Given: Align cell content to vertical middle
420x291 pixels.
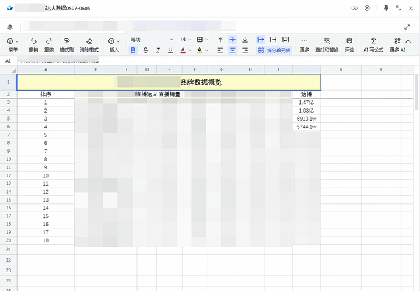Looking at the screenshot, I should click(x=233, y=40).
